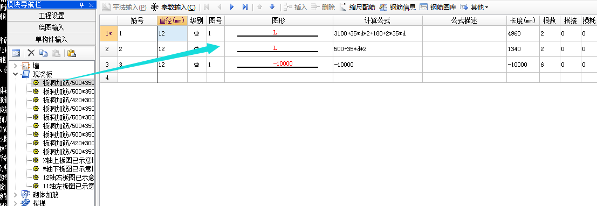Click the delete X icon in navigation toolbar
This screenshot has width=597, height=206.
pos(31,53)
